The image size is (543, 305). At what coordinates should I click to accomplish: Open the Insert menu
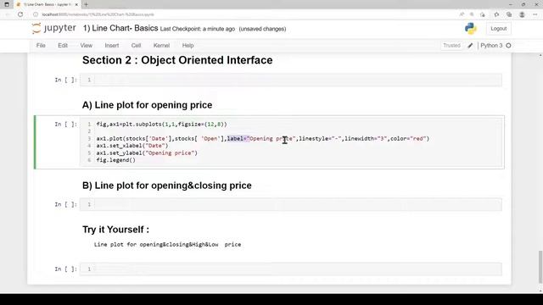[112, 46]
